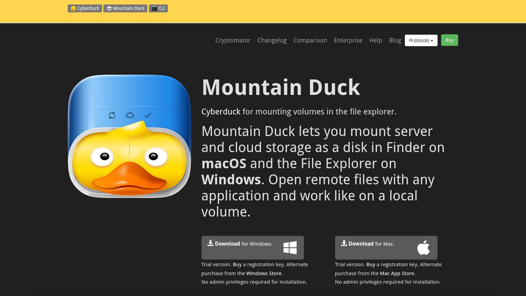
Task: Click the bold macOS text
Action: pyautogui.click(x=224, y=163)
